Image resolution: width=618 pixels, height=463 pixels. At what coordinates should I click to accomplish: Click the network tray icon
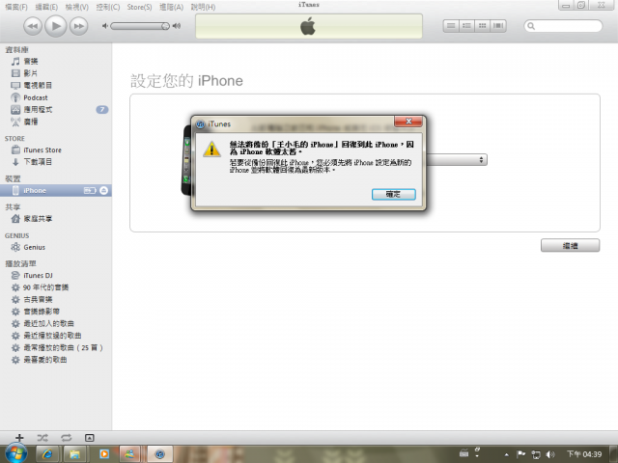click(536, 454)
